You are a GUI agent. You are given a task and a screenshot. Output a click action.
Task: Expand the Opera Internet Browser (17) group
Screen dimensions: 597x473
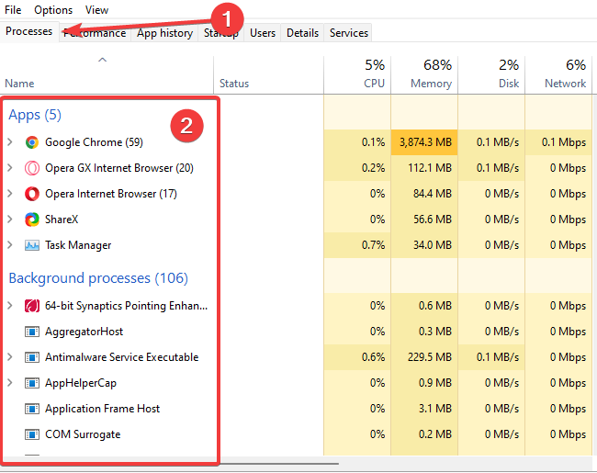(x=10, y=194)
